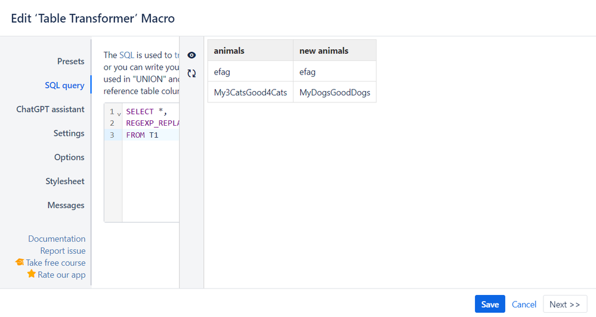Cancel editing the macro
Viewport: 596px width, 317px height.
[524, 304]
